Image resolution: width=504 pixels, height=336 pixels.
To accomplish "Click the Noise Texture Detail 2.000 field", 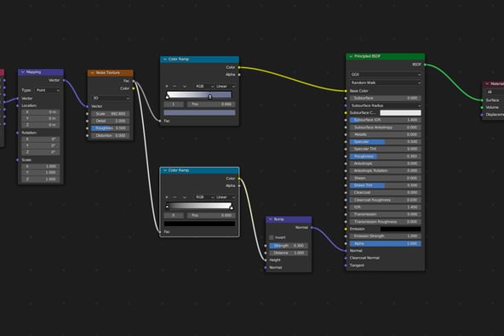I will [x=111, y=121].
